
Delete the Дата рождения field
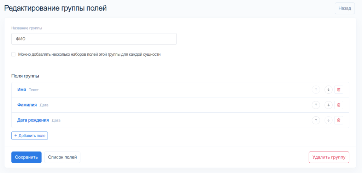pyautogui.click(x=339, y=121)
